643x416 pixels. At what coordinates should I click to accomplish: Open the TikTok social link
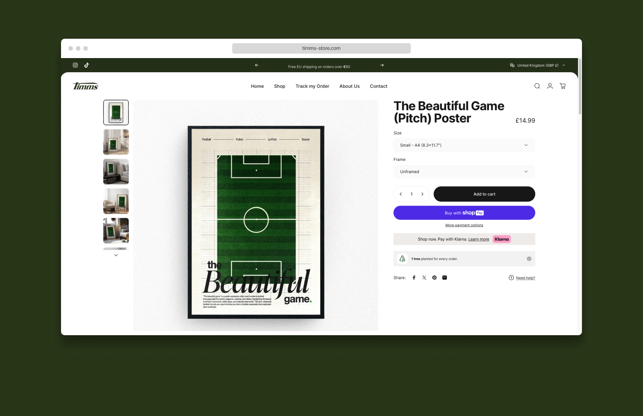coord(87,65)
